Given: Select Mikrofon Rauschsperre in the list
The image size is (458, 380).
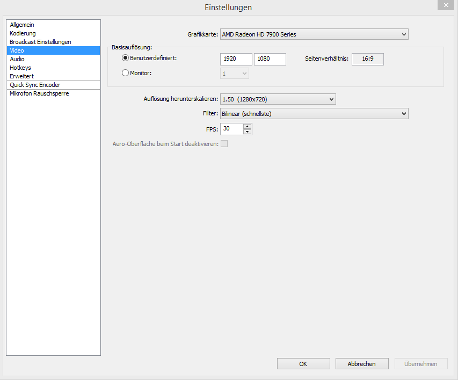Looking at the screenshot, I should [x=53, y=93].
